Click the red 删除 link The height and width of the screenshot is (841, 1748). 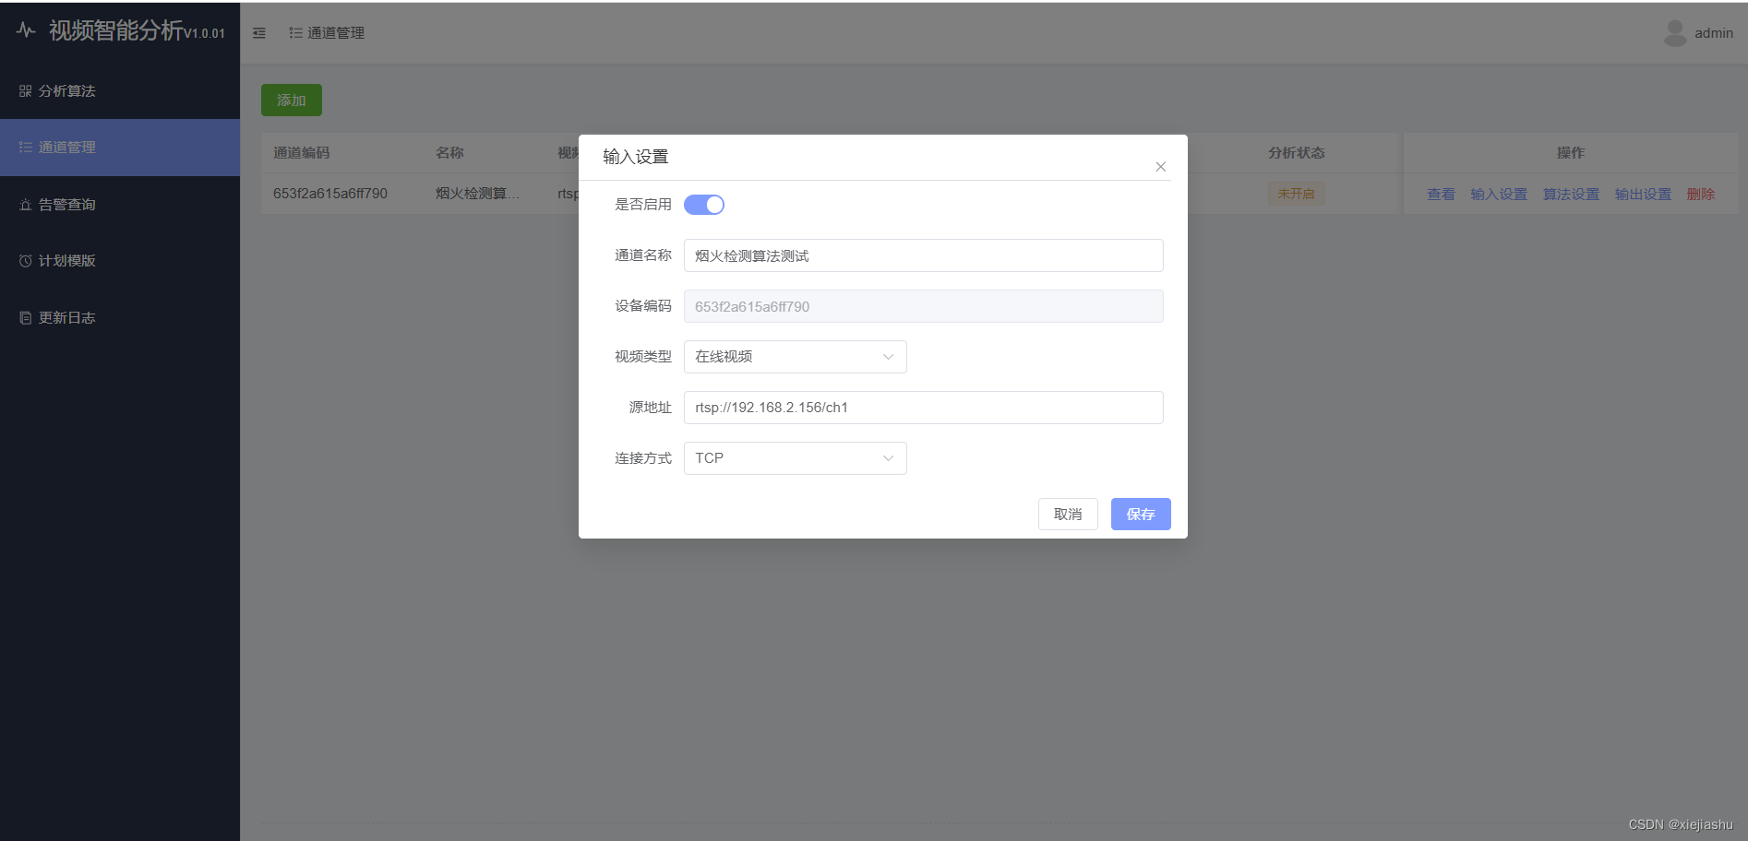(1701, 195)
